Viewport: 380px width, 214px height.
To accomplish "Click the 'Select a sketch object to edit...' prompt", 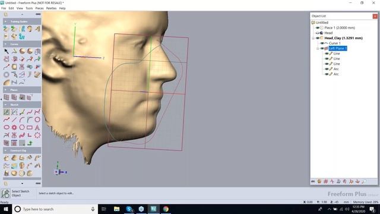I will point(56,193).
